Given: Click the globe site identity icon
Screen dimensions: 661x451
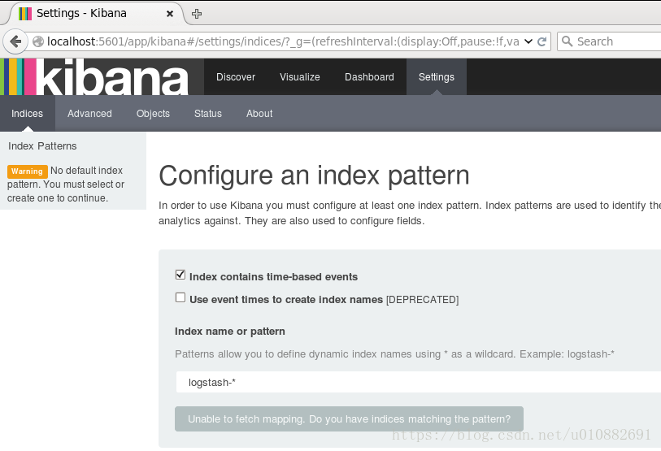Looking at the screenshot, I should (38, 41).
